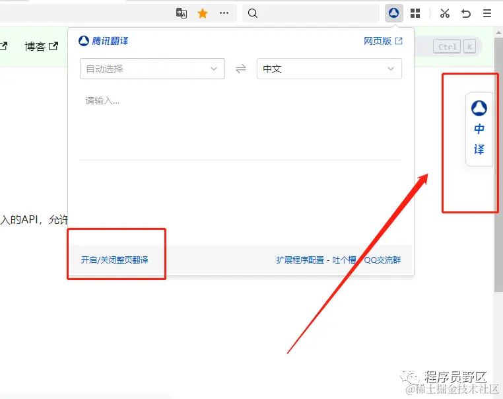Swap source and target languages
503x399 pixels.
click(x=241, y=69)
